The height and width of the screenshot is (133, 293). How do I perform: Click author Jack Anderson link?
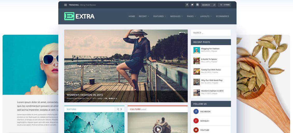(80, 99)
